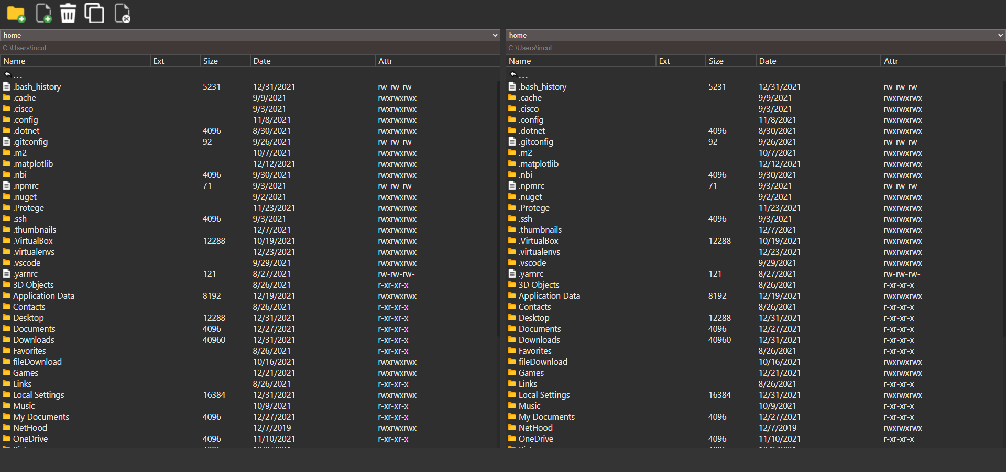Image resolution: width=1006 pixels, height=472 pixels.
Task: Select Local Settings in the left pane
Action: point(38,394)
